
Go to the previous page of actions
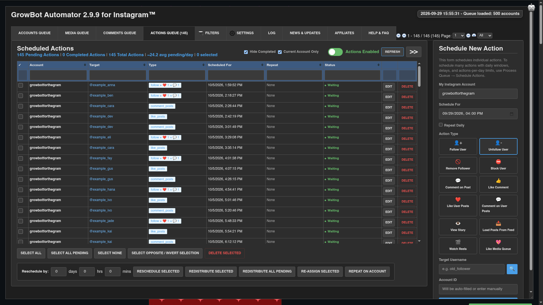click(404, 36)
